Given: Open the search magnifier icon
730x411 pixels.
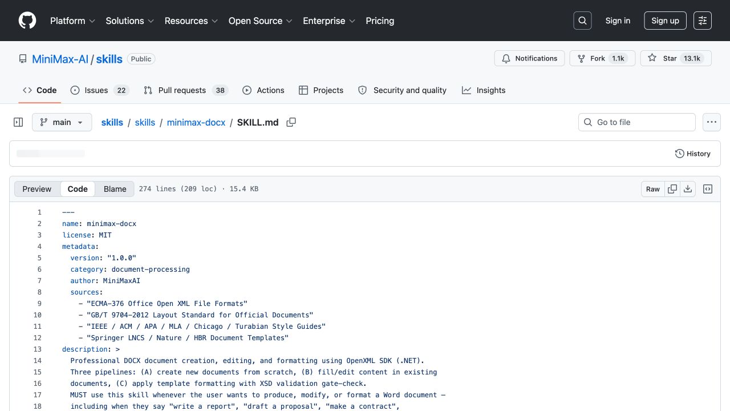Looking at the screenshot, I should pos(582,21).
